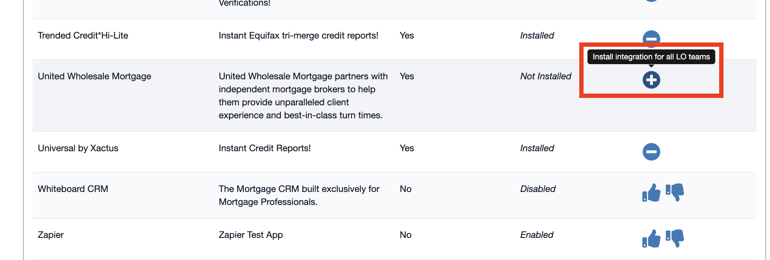Viewport: 770px width, 260px height.
Task: Click the Universal by Xactus name
Action: [x=78, y=148]
